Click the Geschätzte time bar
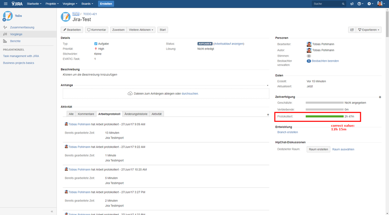Viewport: 389px width, 215px height. [324, 102]
